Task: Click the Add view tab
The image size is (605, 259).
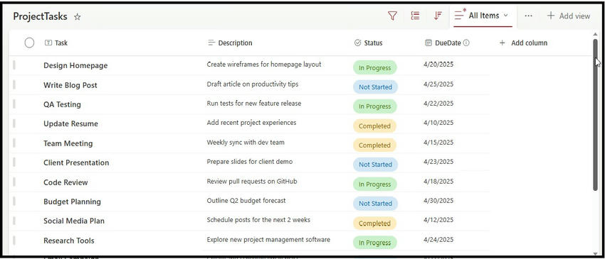Action: tap(569, 16)
